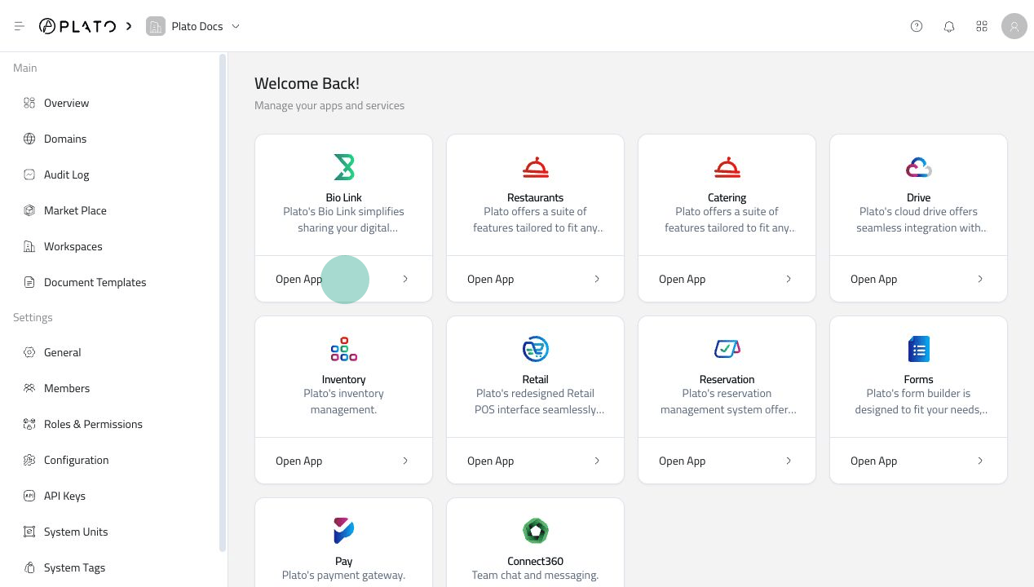Click Open App under Bio Link
The image size is (1034, 587).
click(x=299, y=279)
